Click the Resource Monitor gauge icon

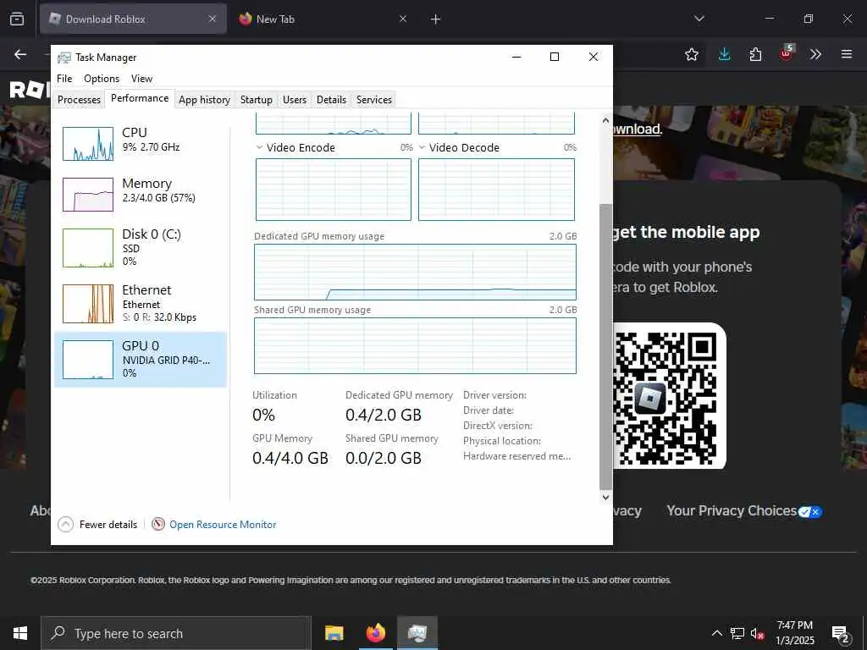point(158,524)
